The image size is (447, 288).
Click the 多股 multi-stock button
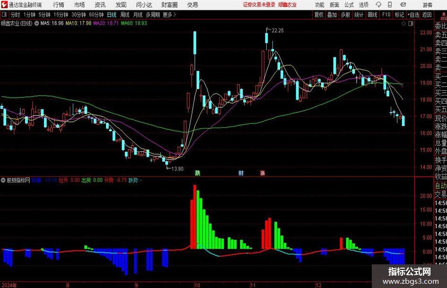(x=345, y=15)
